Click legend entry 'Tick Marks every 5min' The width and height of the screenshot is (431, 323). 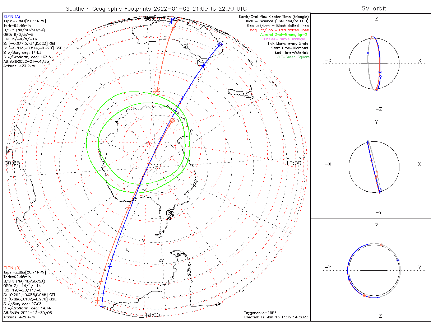click(288, 43)
